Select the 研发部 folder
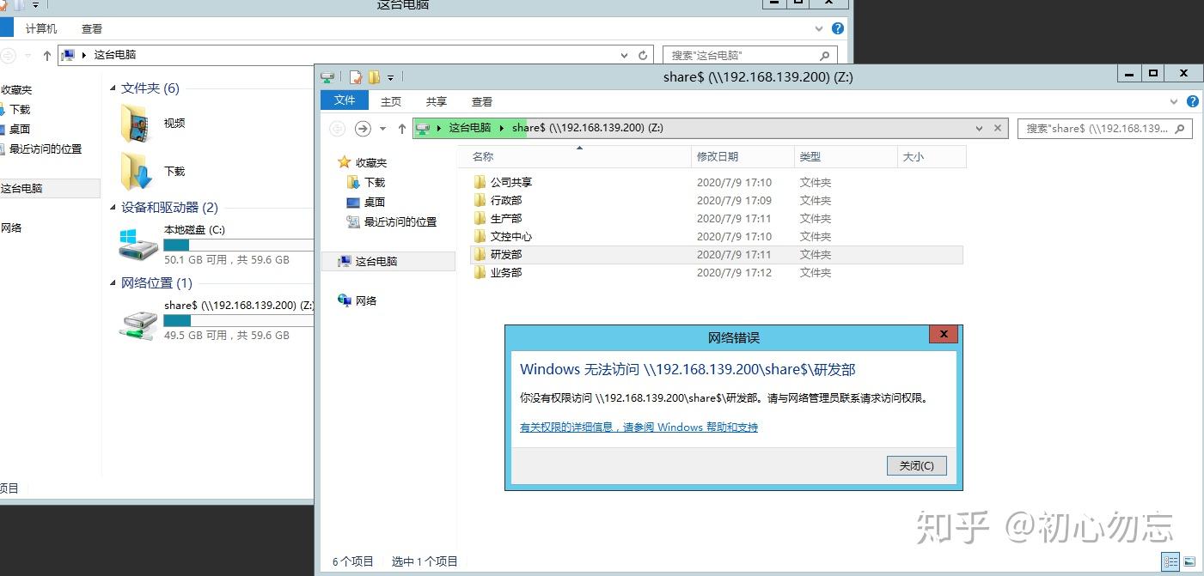1204x576 pixels. pyautogui.click(x=717, y=254)
